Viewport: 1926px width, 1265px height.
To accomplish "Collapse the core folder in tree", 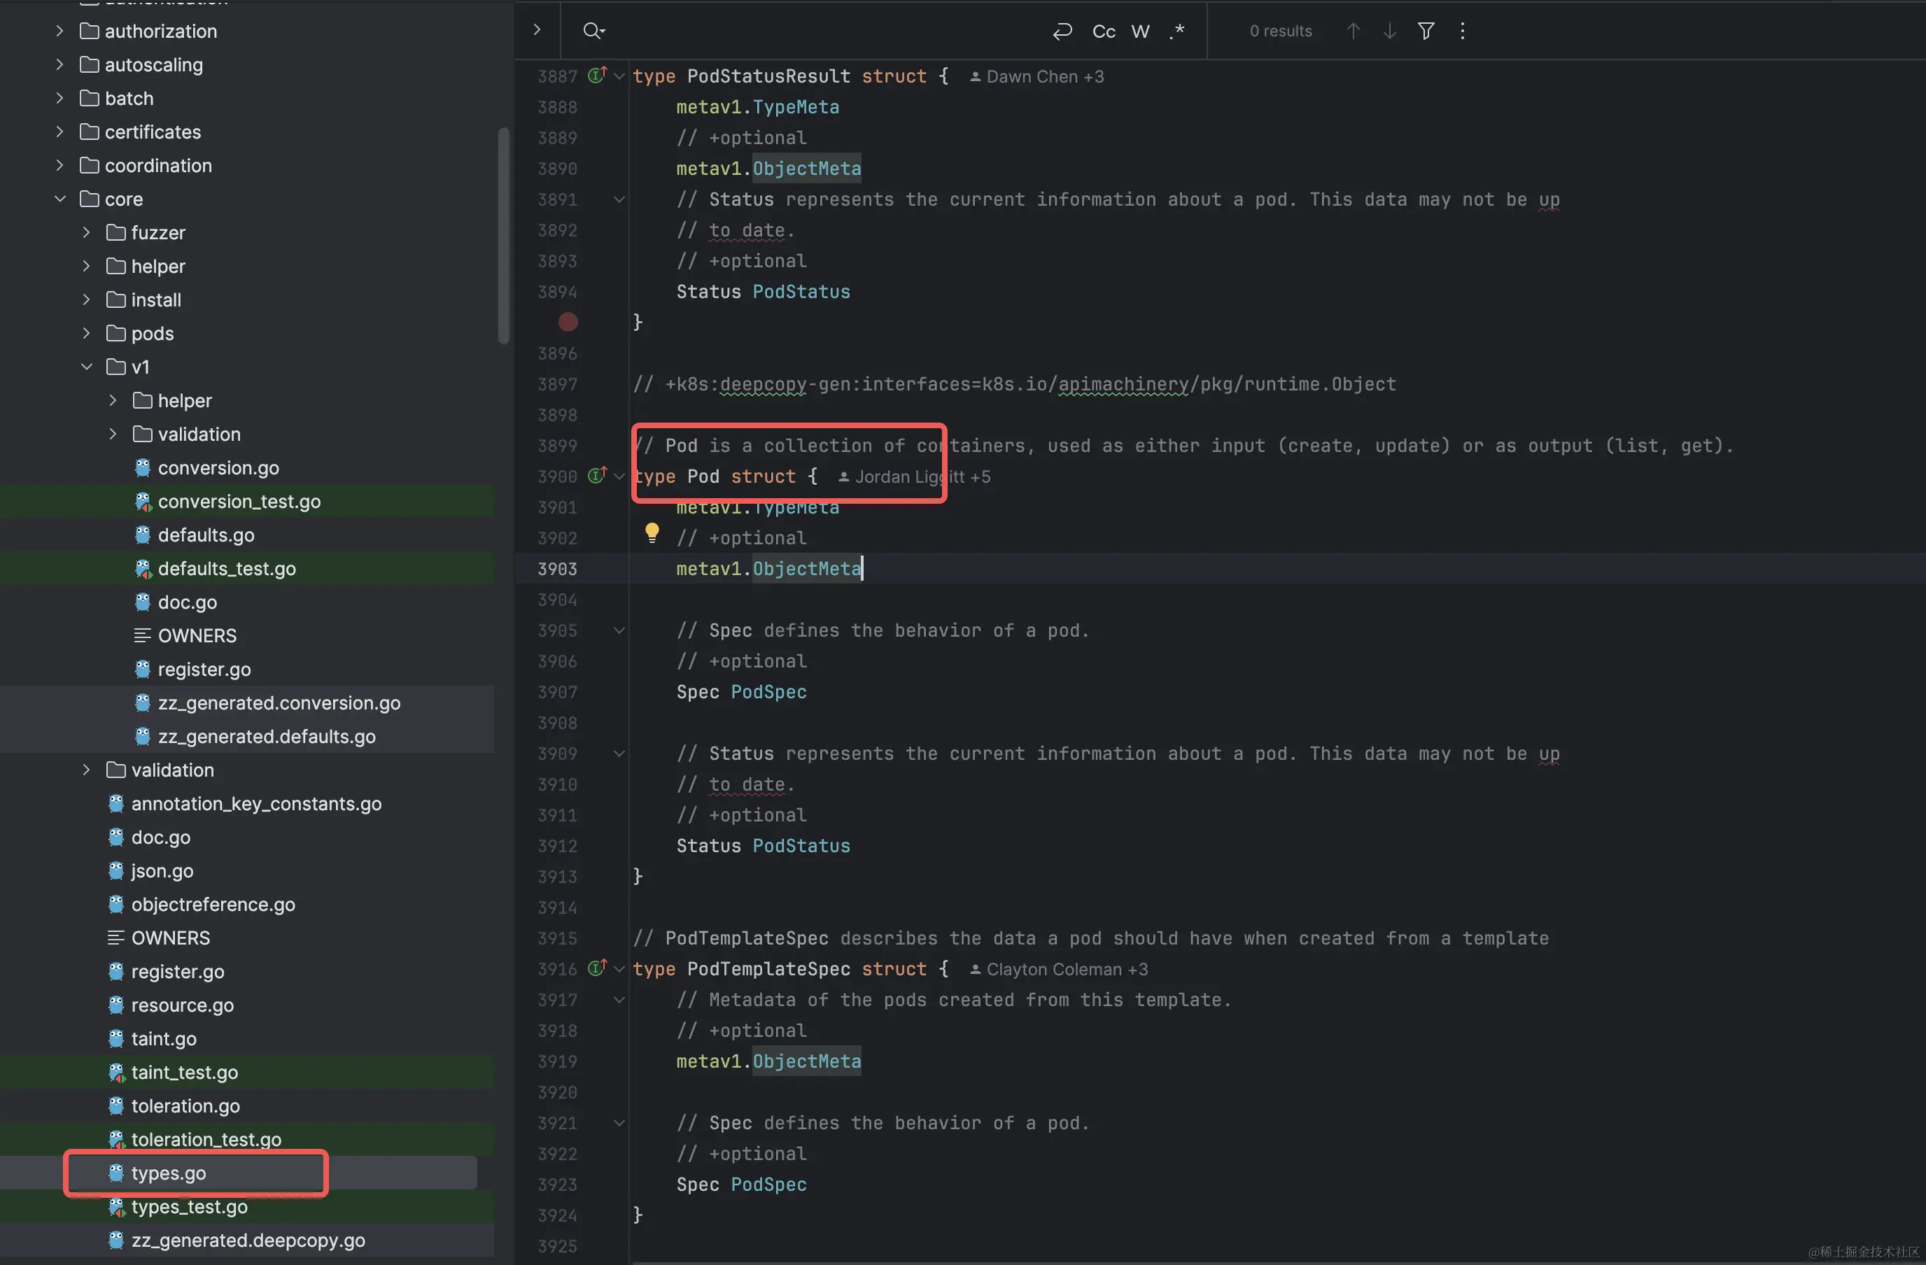I will [60, 199].
